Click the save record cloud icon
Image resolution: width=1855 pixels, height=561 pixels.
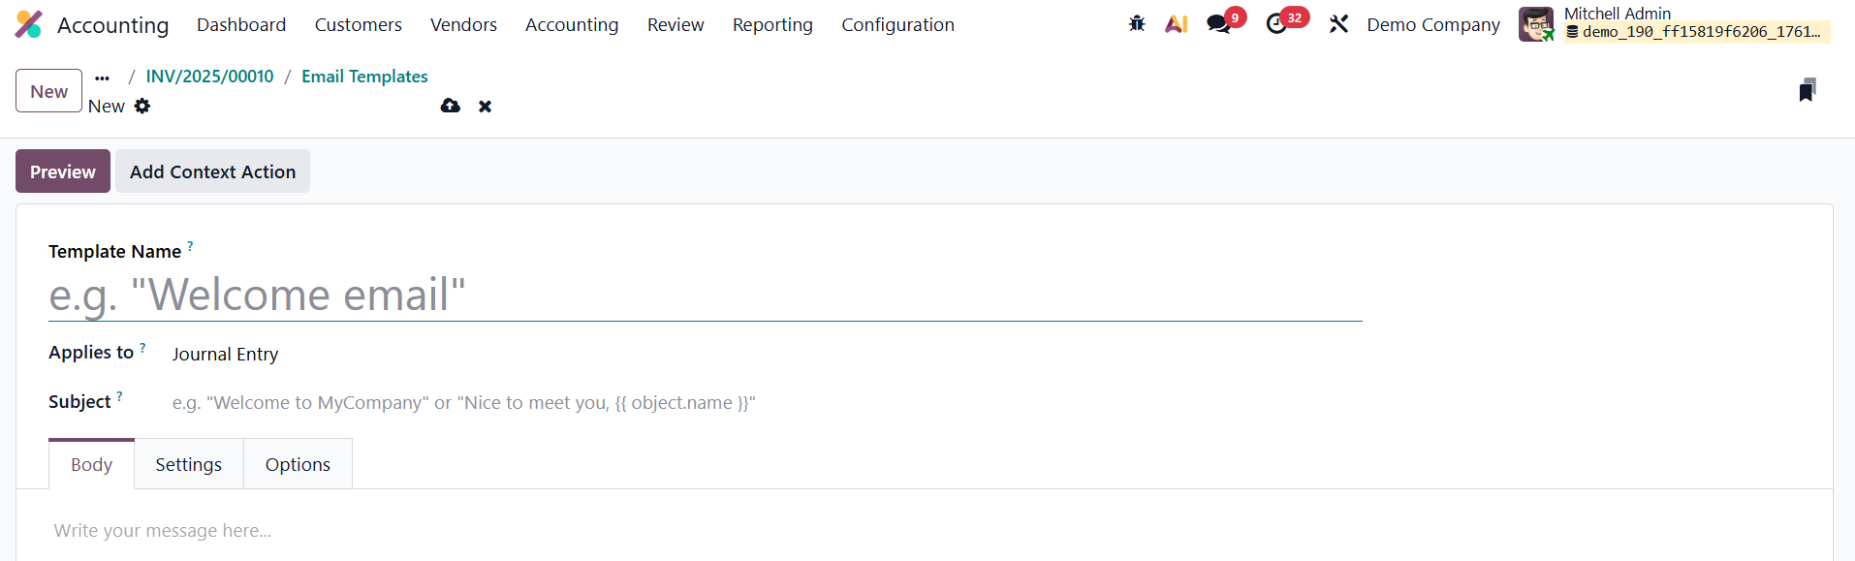tap(451, 106)
